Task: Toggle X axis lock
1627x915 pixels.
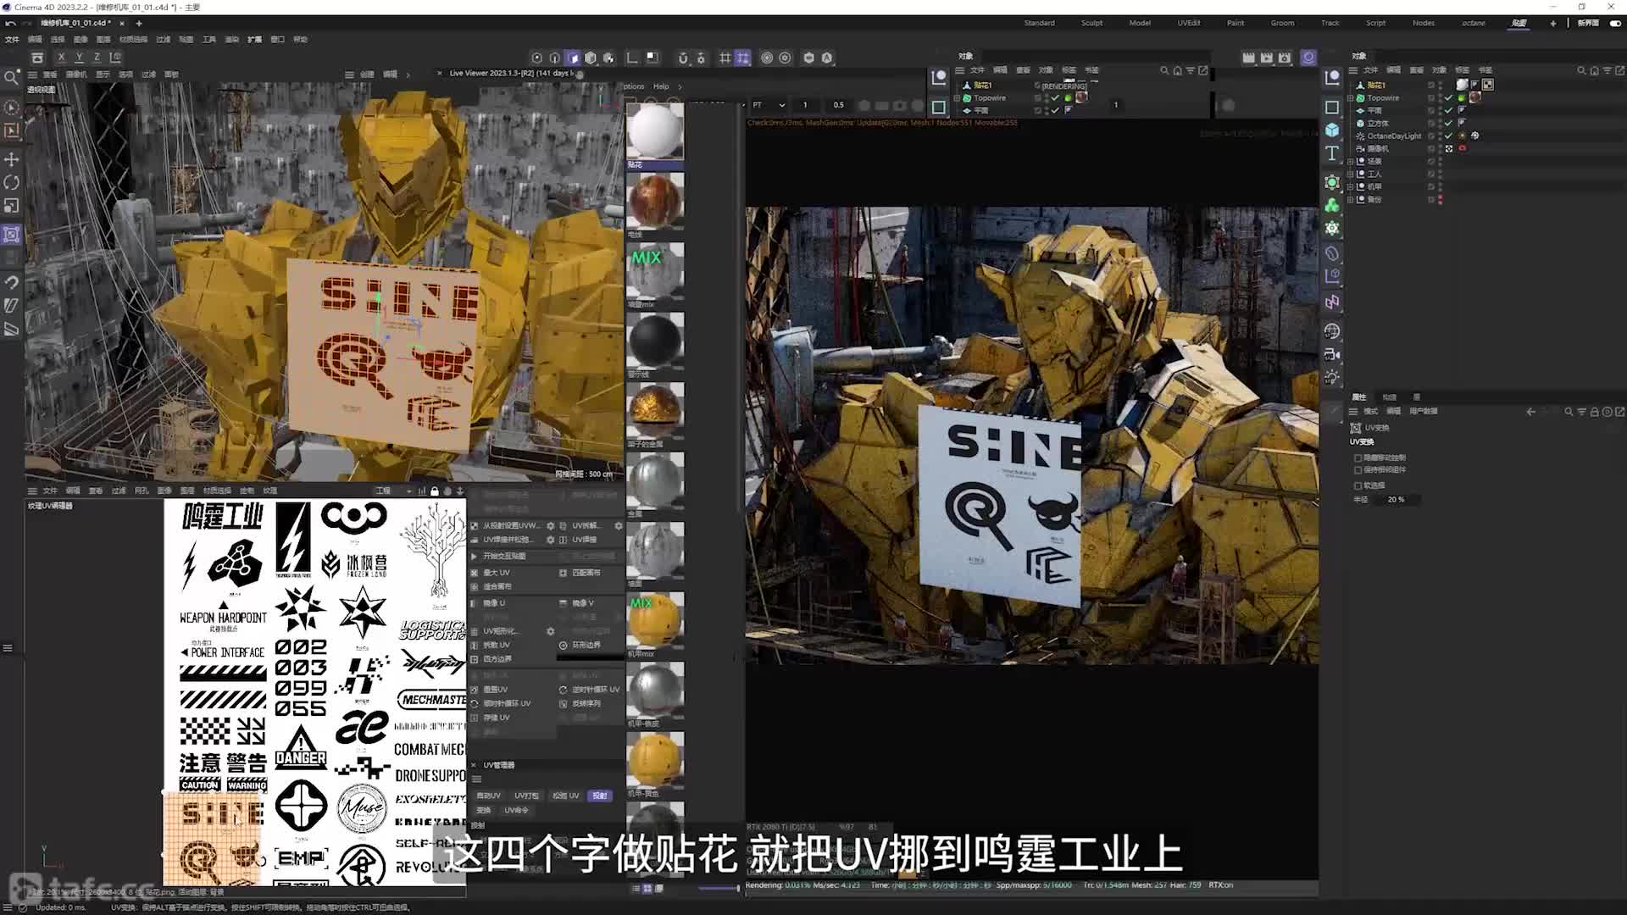Action: [x=61, y=58]
